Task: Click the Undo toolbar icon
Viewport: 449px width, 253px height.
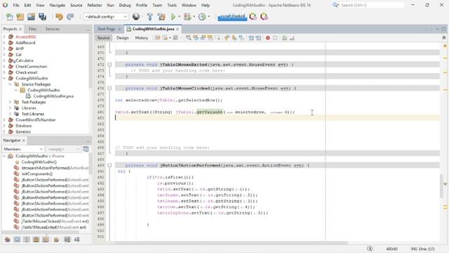Action: coord(59,17)
